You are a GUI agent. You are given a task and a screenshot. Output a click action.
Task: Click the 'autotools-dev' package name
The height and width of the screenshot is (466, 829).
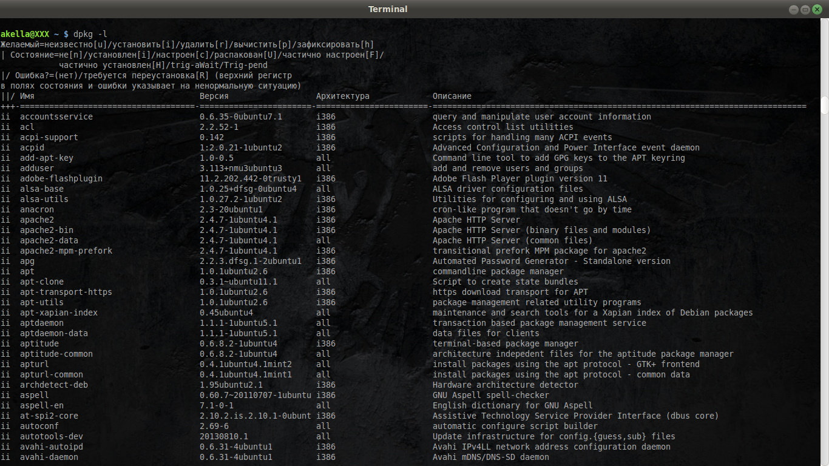(x=52, y=436)
